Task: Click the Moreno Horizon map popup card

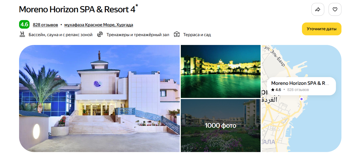Action: [301, 86]
